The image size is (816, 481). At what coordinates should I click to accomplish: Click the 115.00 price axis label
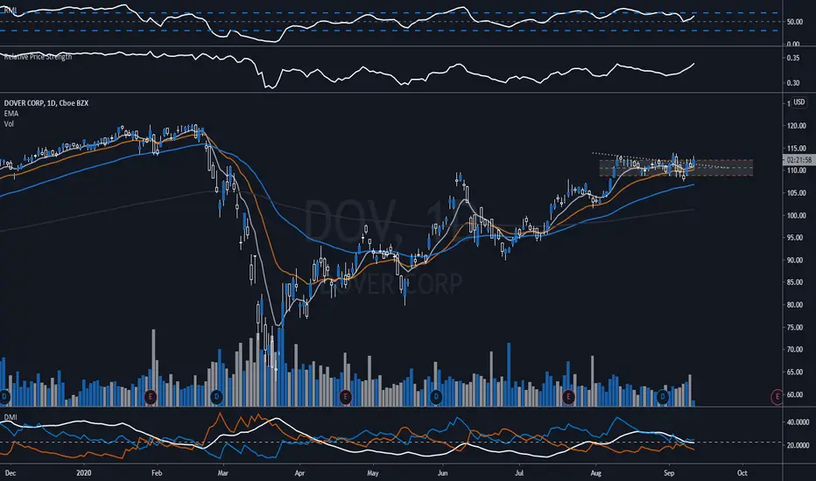796,149
